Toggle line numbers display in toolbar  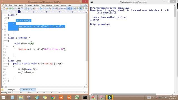71,9
